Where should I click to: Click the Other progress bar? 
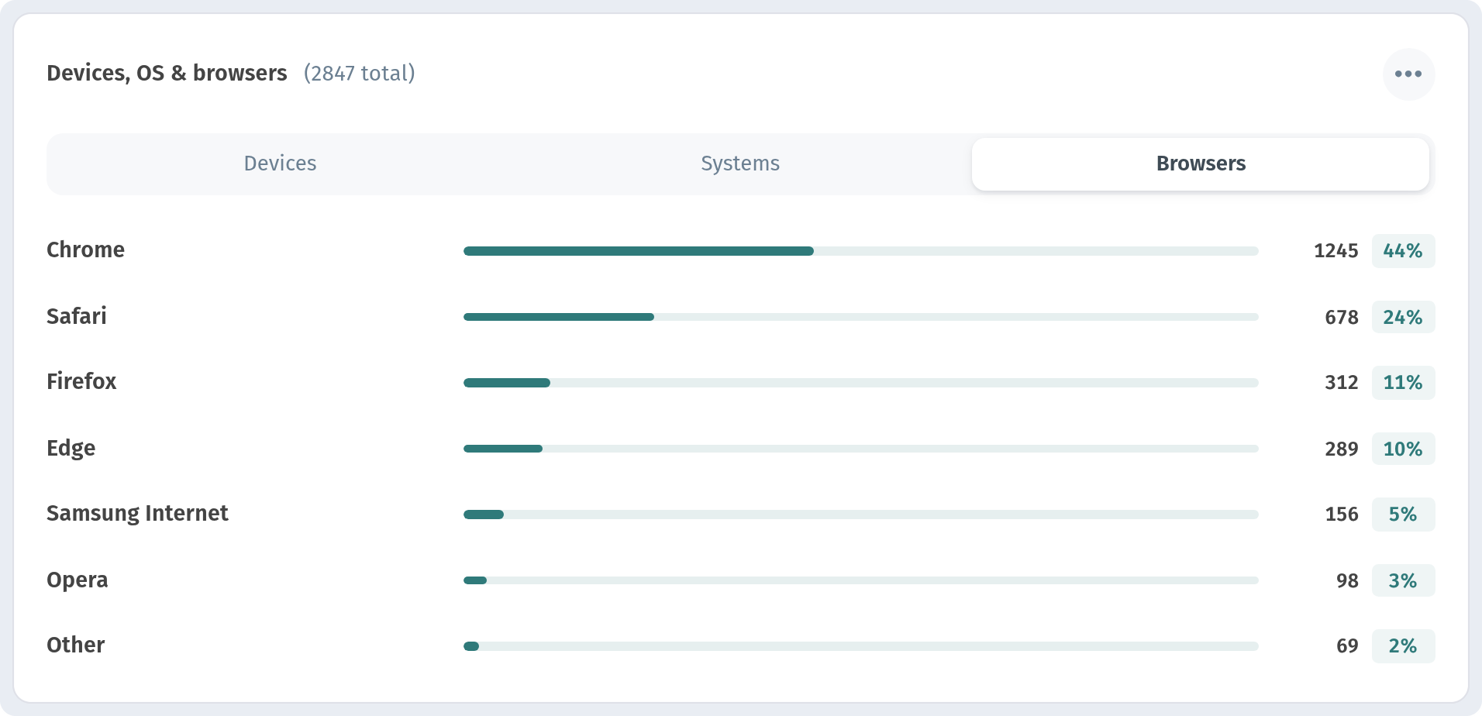click(x=861, y=646)
